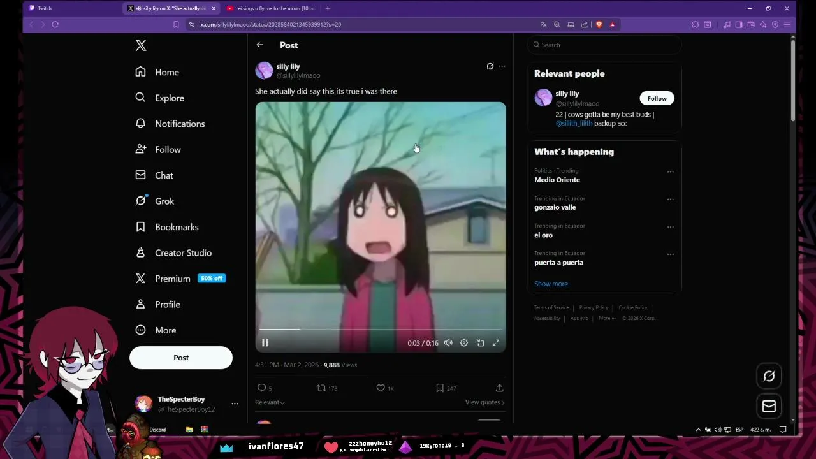Click the Grok icon on the post header
816x459 pixels.
tap(490, 66)
